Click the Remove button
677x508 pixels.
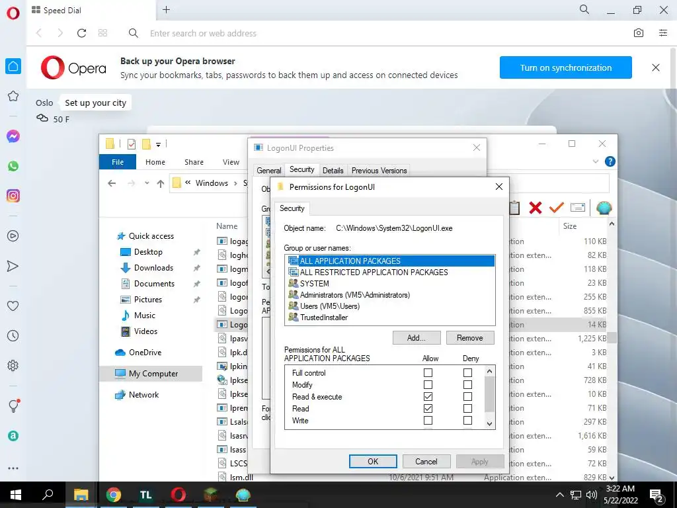(x=470, y=338)
